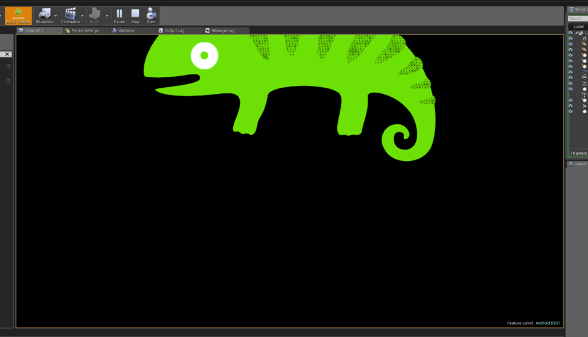Click the chameleon's white eye in viewport
The image size is (588, 337).
pos(205,55)
